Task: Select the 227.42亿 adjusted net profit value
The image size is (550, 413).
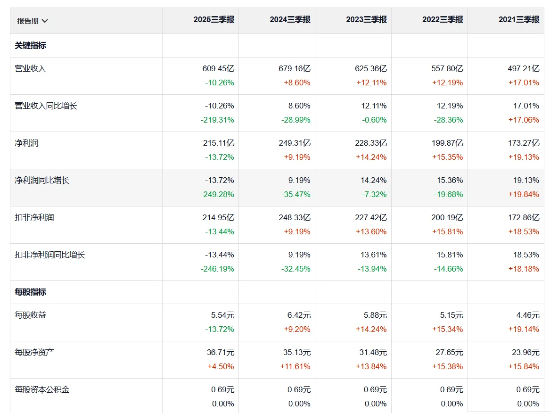Action: tap(371, 217)
